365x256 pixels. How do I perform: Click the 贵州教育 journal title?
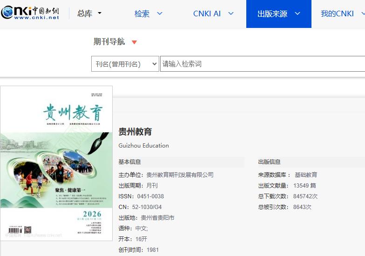tap(135, 131)
